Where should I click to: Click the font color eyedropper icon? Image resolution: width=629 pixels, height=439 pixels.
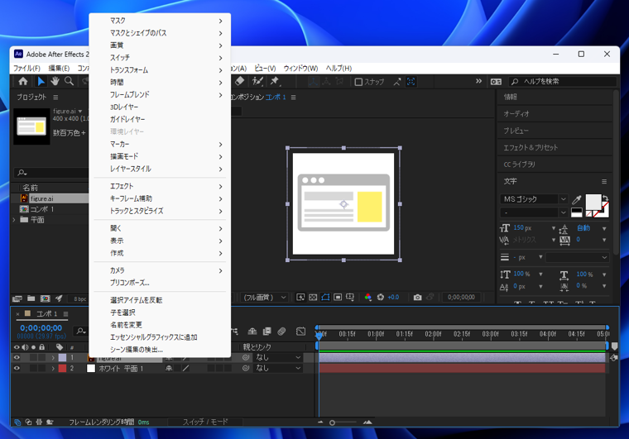pos(577,199)
